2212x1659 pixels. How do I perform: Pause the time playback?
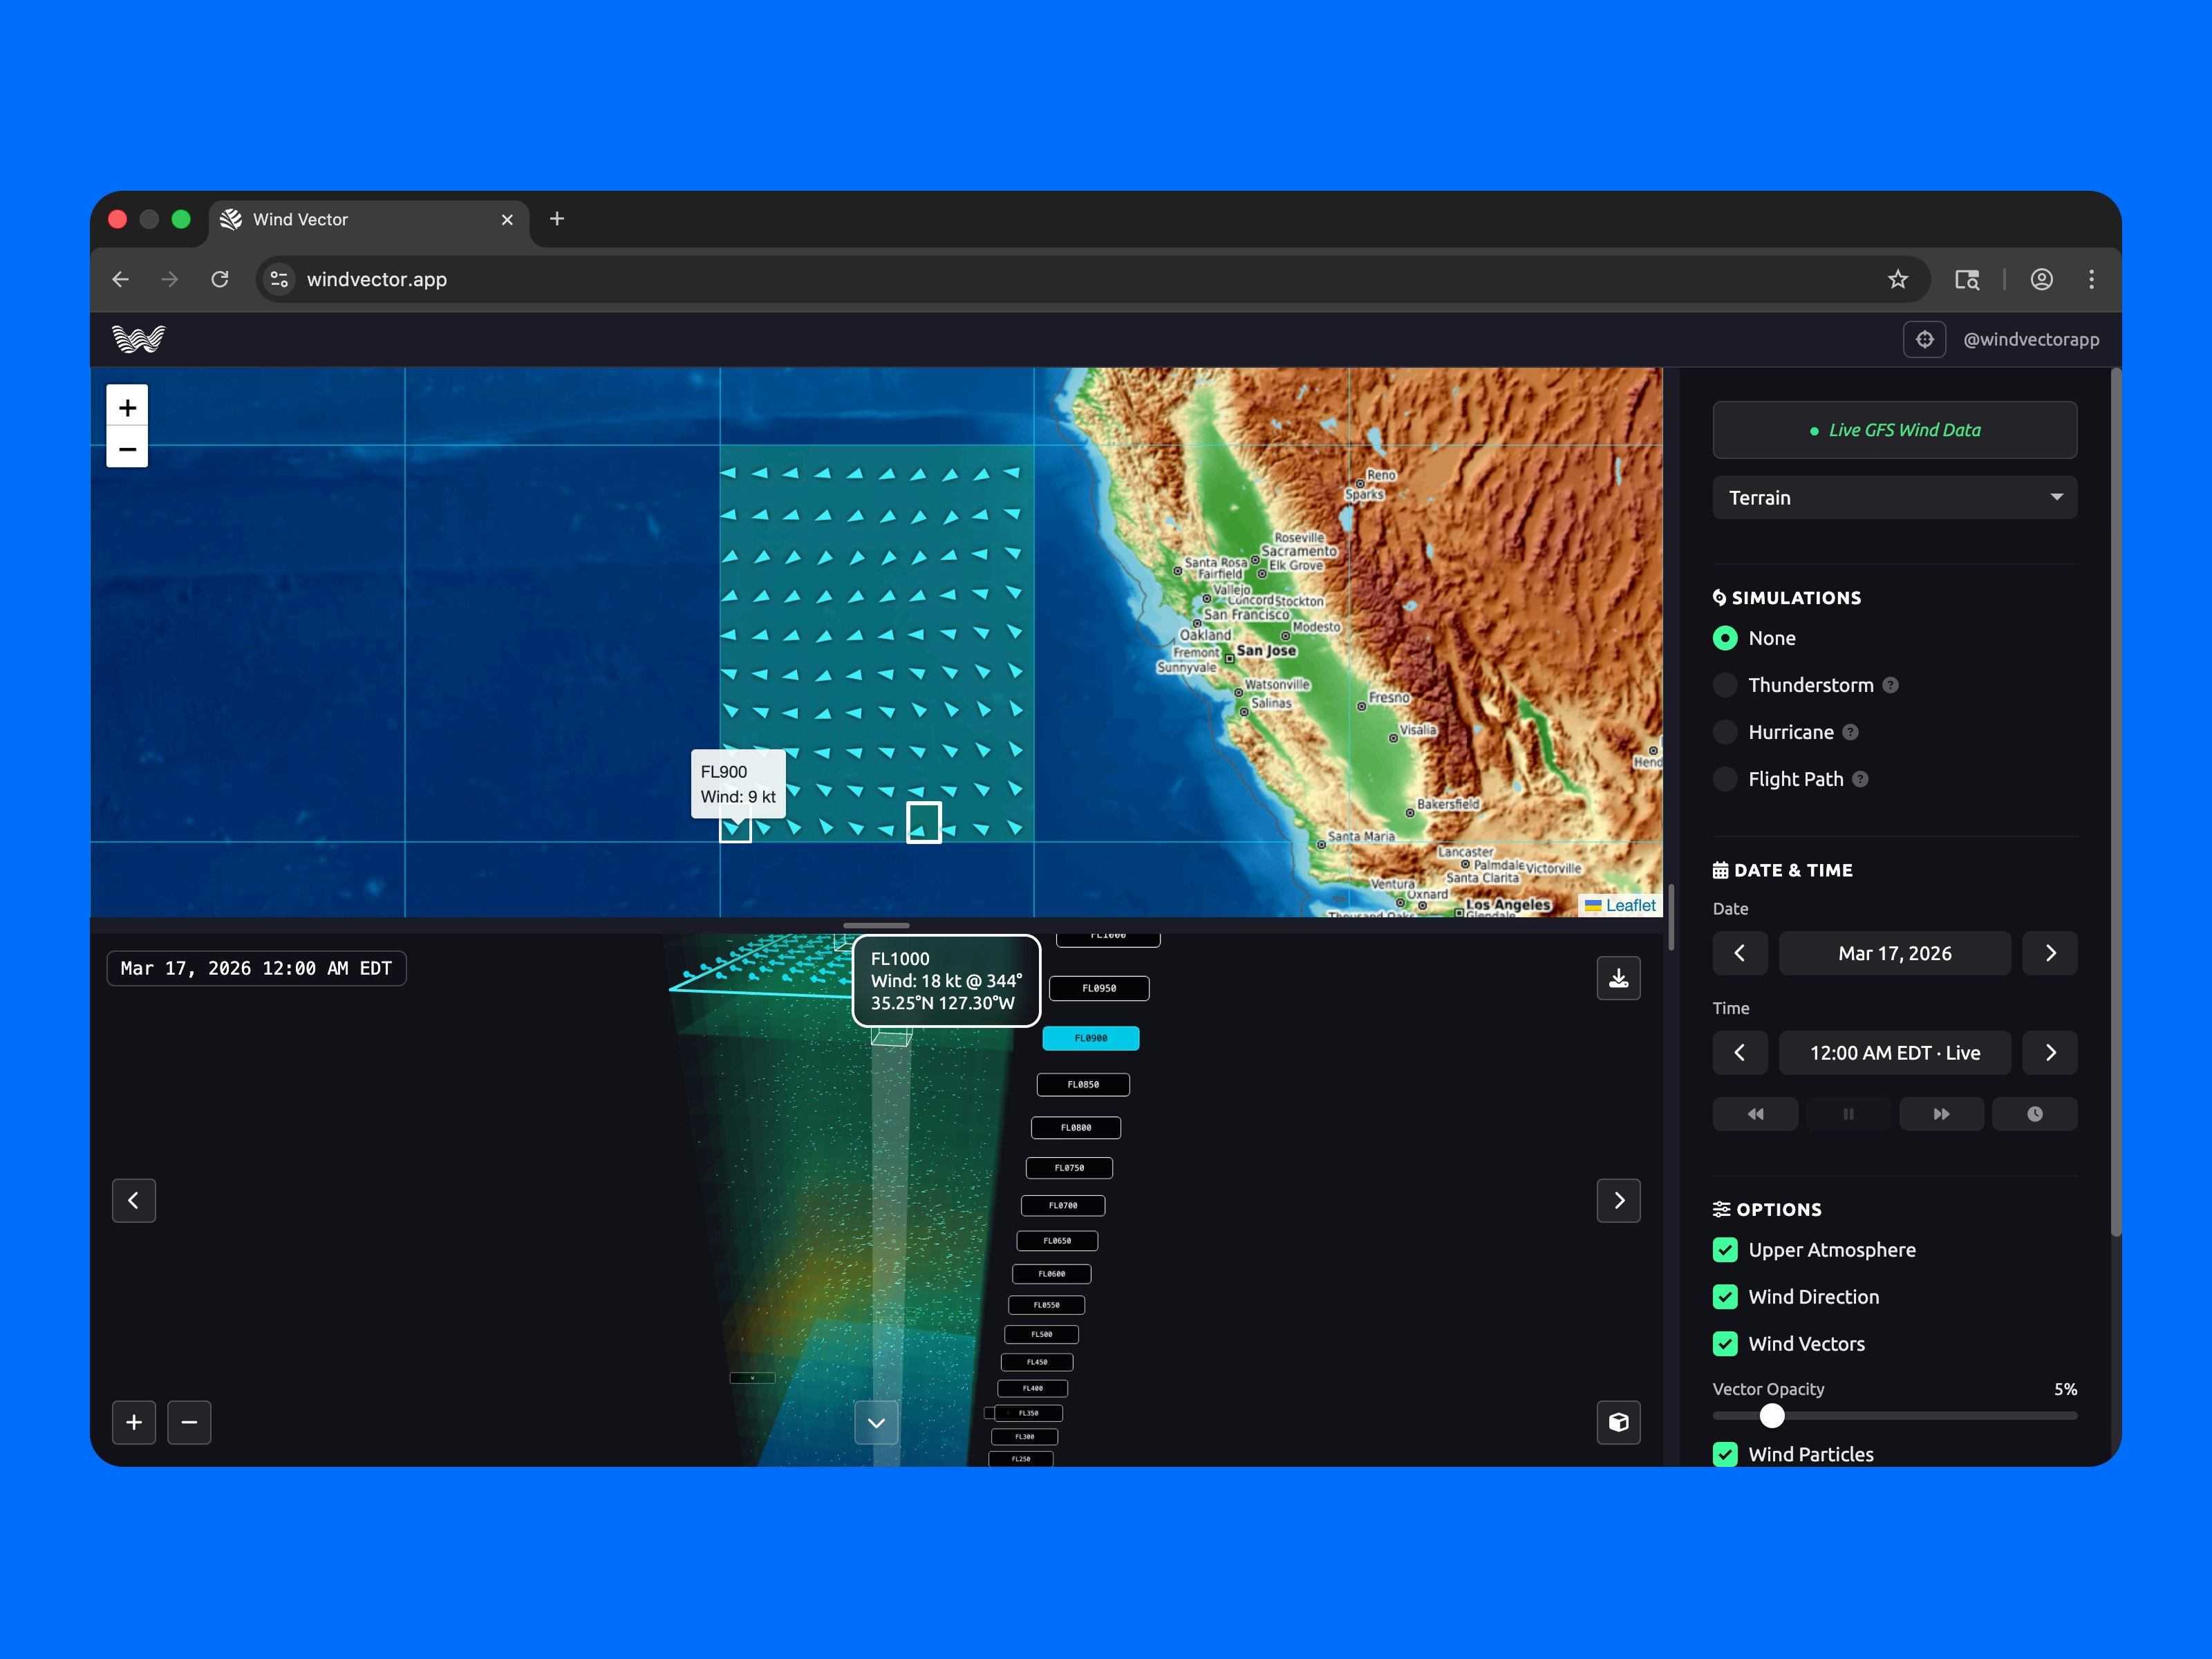coord(1848,1114)
